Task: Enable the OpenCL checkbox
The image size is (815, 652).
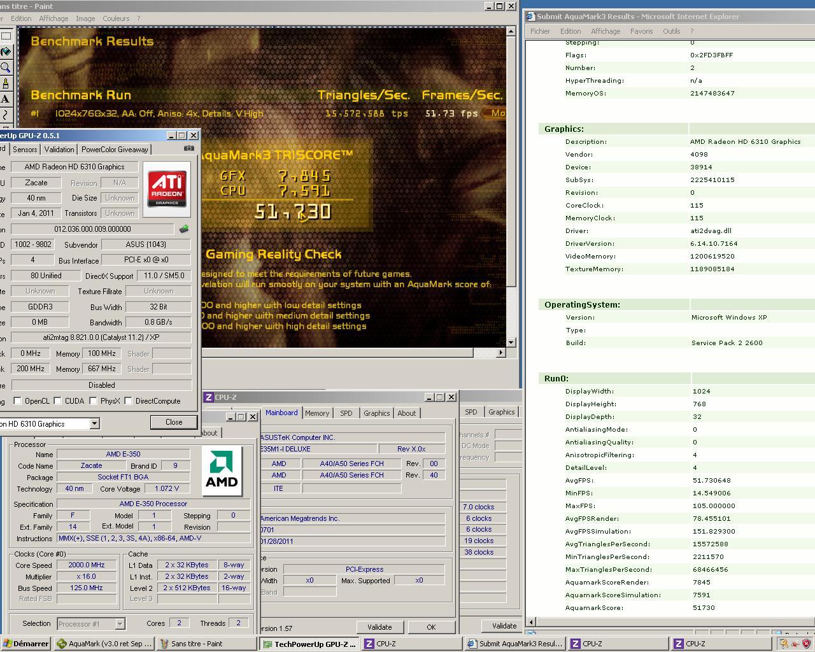Action: click(17, 400)
